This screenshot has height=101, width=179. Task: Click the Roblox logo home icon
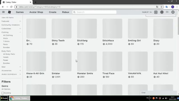[x=10, y=12]
